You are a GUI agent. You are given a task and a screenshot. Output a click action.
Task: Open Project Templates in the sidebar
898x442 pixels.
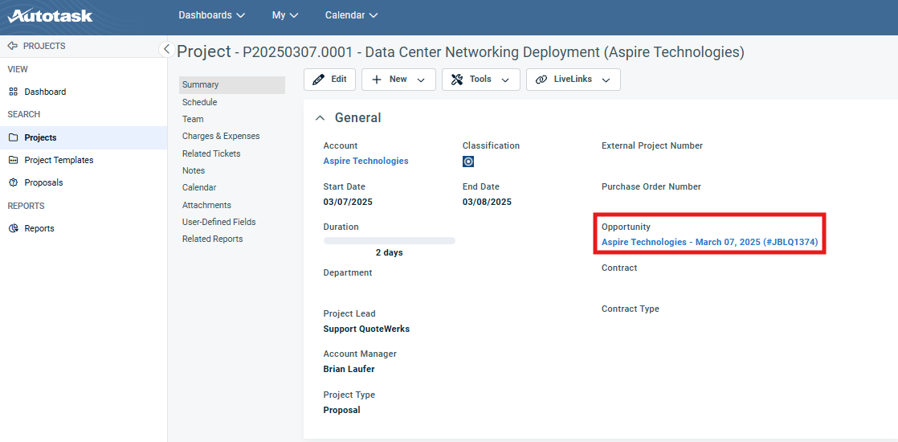[x=59, y=160]
